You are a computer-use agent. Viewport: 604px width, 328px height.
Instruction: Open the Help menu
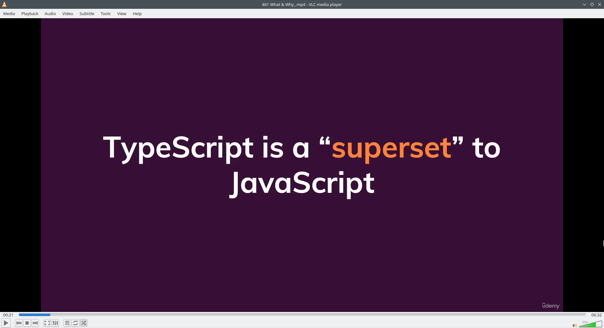[137, 14]
